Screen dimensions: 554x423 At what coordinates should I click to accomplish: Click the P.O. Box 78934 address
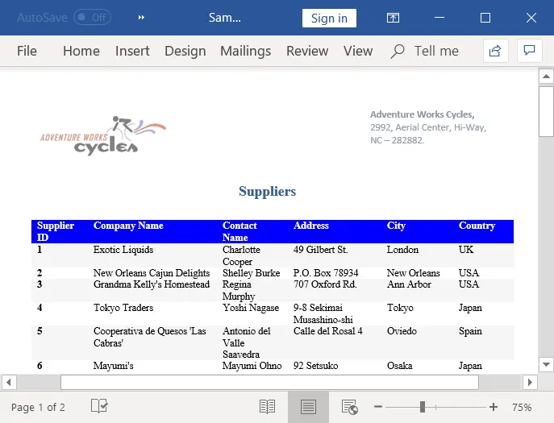(326, 273)
